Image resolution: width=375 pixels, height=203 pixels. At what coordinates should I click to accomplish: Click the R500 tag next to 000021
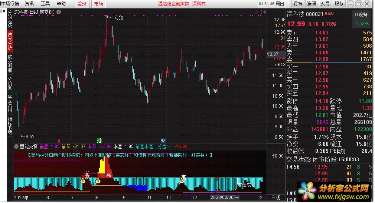coord(329,14)
